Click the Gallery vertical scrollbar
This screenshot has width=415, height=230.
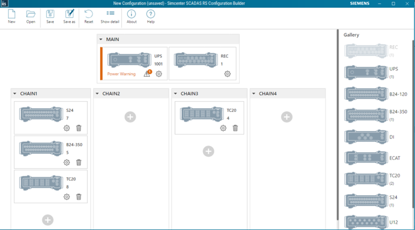(x=412, y=127)
